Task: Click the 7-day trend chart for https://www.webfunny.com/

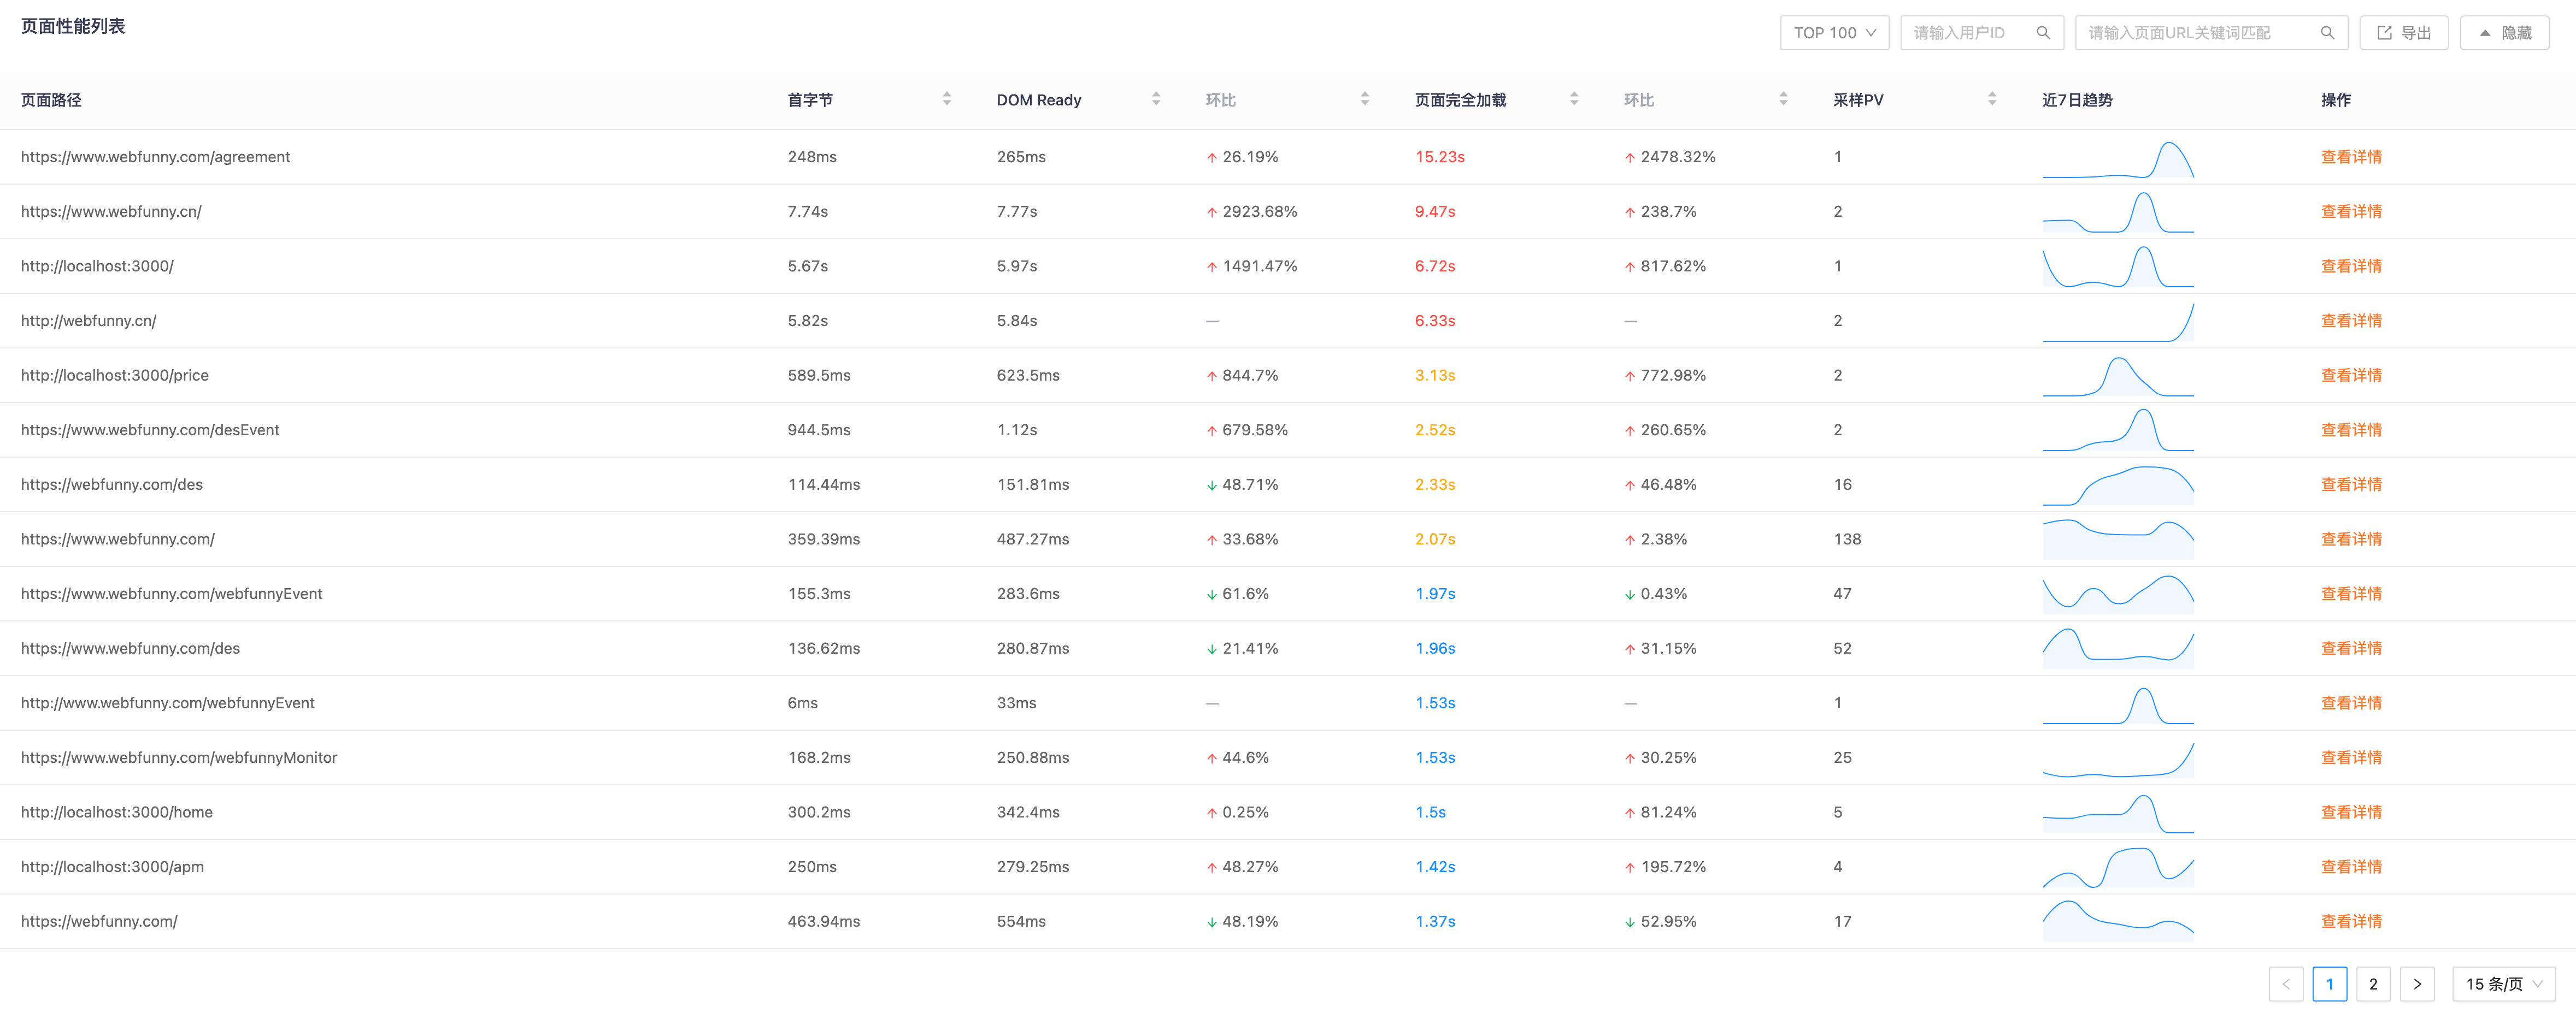Action: pos(2117,540)
